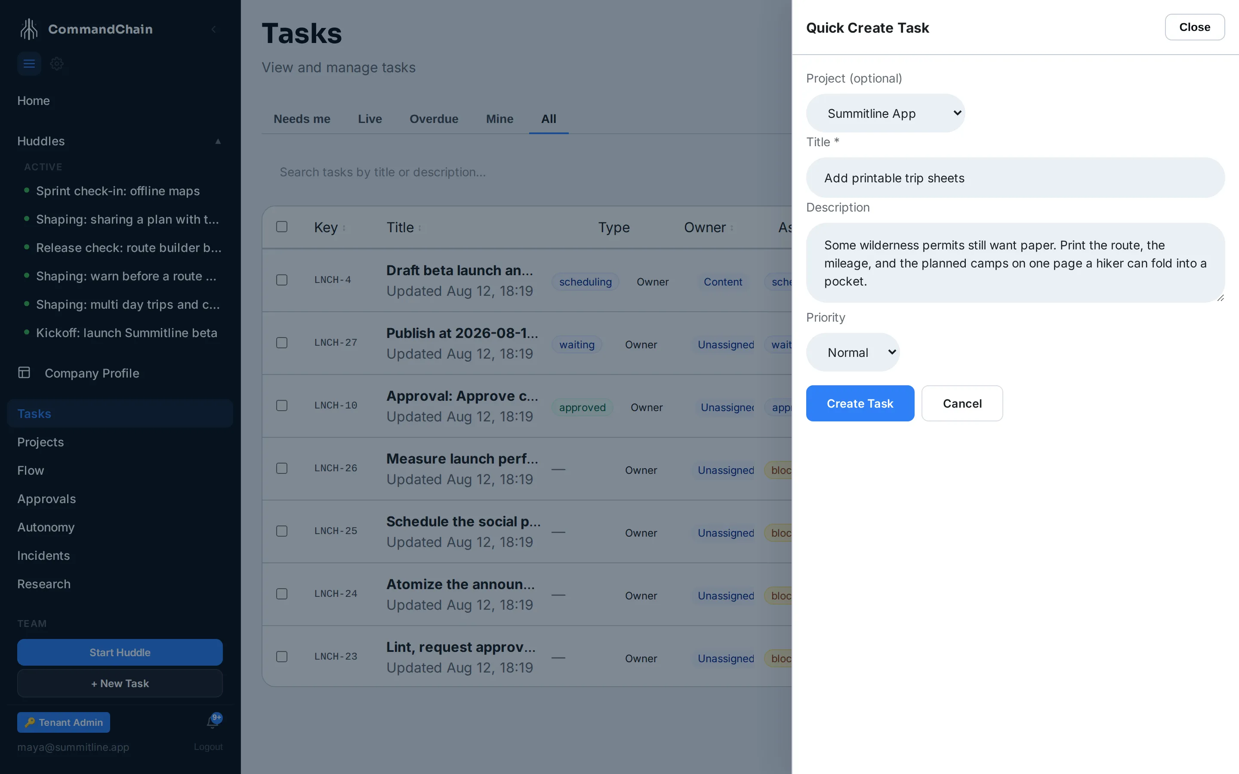Screen dimensions: 1239x774
Task: Open huddle Shaping: sharing a plan
Action: [127, 219]
